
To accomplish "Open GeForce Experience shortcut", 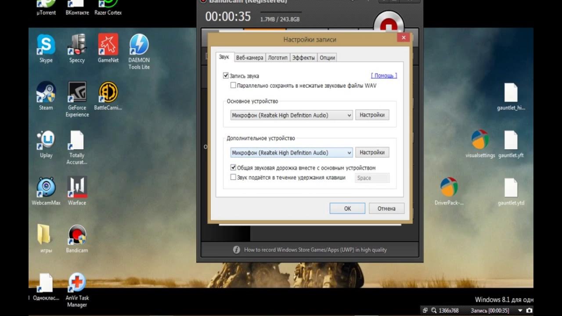I will pos(77,100).
